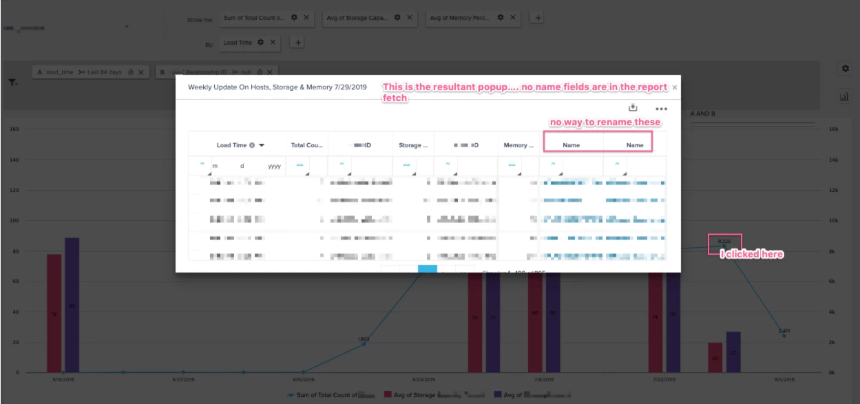Export popup data with the download icon
This screenshot has width=860, height=404.
tap(633, 108)
